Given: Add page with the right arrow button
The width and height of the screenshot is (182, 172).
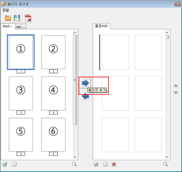Looking at the screenshot, I should [x=86, y=83].
